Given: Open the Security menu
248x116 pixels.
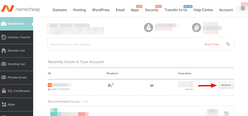Looking at the screenshot, I should (152, 10).
